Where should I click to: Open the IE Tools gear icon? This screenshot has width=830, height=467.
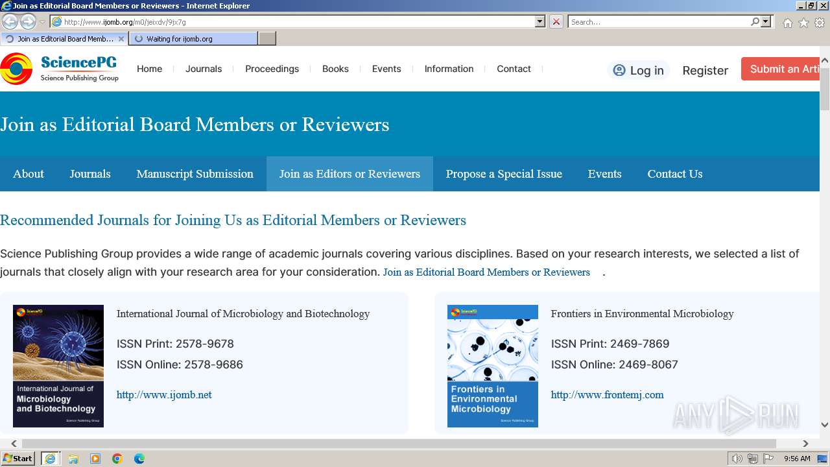[x=820, y=23]
